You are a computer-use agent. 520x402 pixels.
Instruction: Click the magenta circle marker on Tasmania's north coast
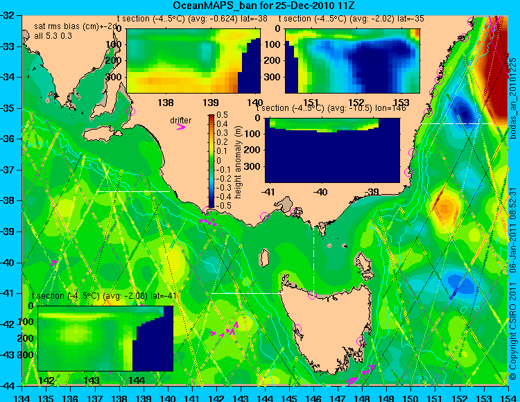coord(312,295)
